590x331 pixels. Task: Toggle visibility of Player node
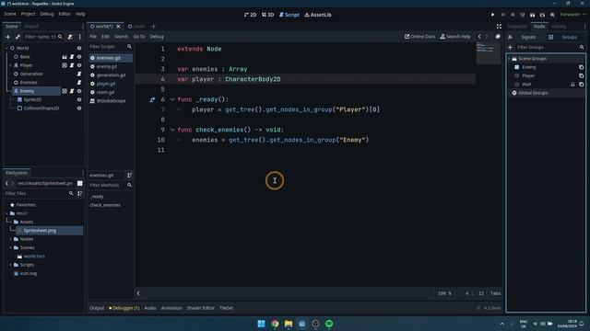pos(79,65)
